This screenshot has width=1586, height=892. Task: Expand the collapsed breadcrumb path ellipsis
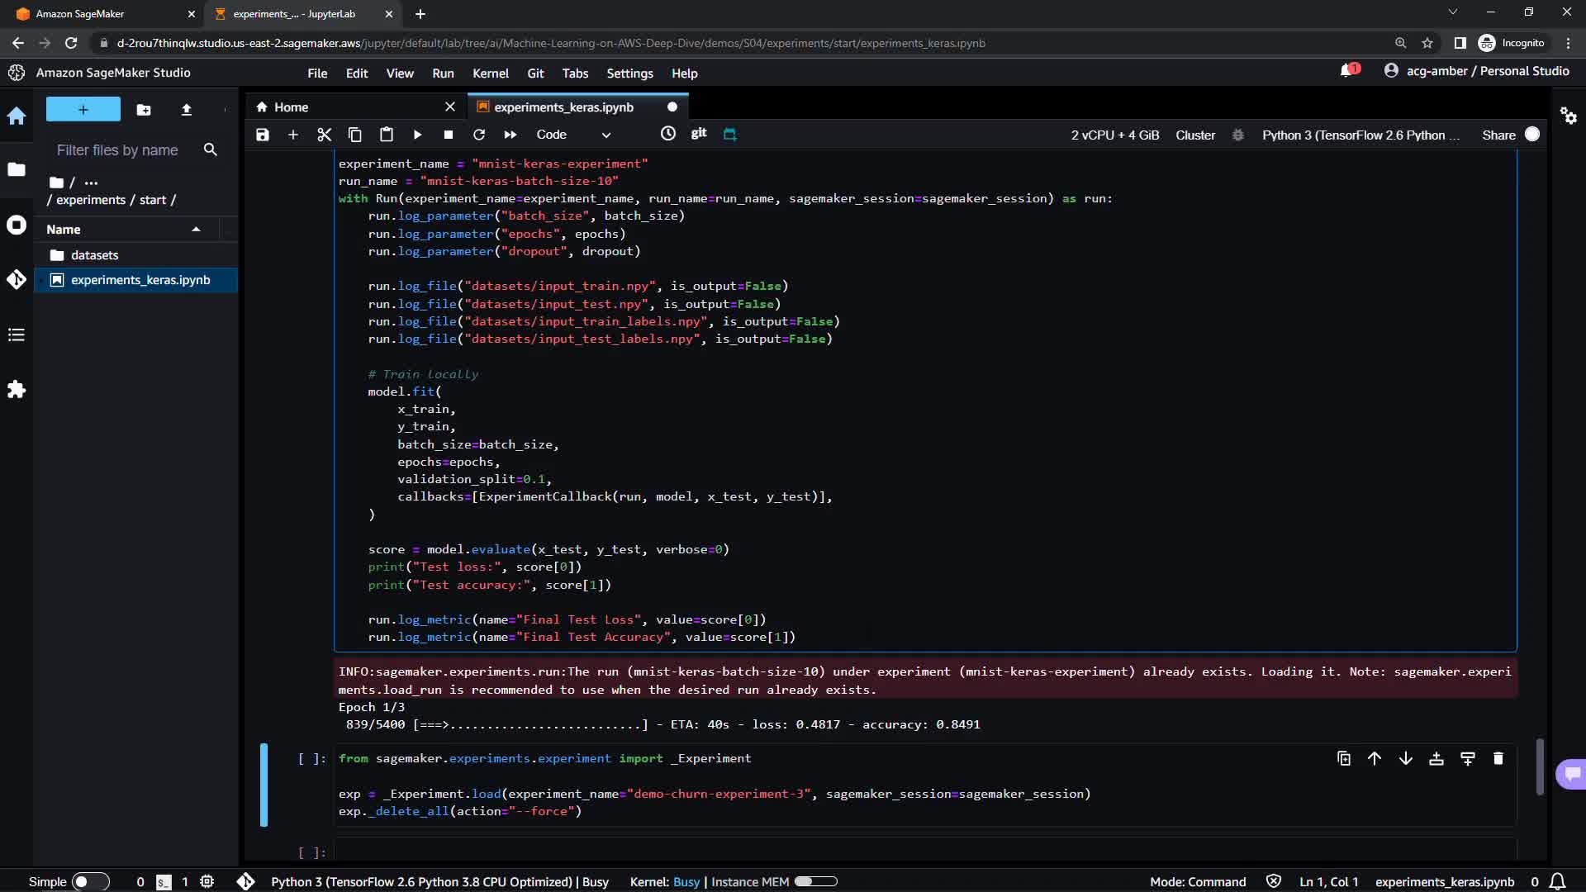tap(91, 183)
